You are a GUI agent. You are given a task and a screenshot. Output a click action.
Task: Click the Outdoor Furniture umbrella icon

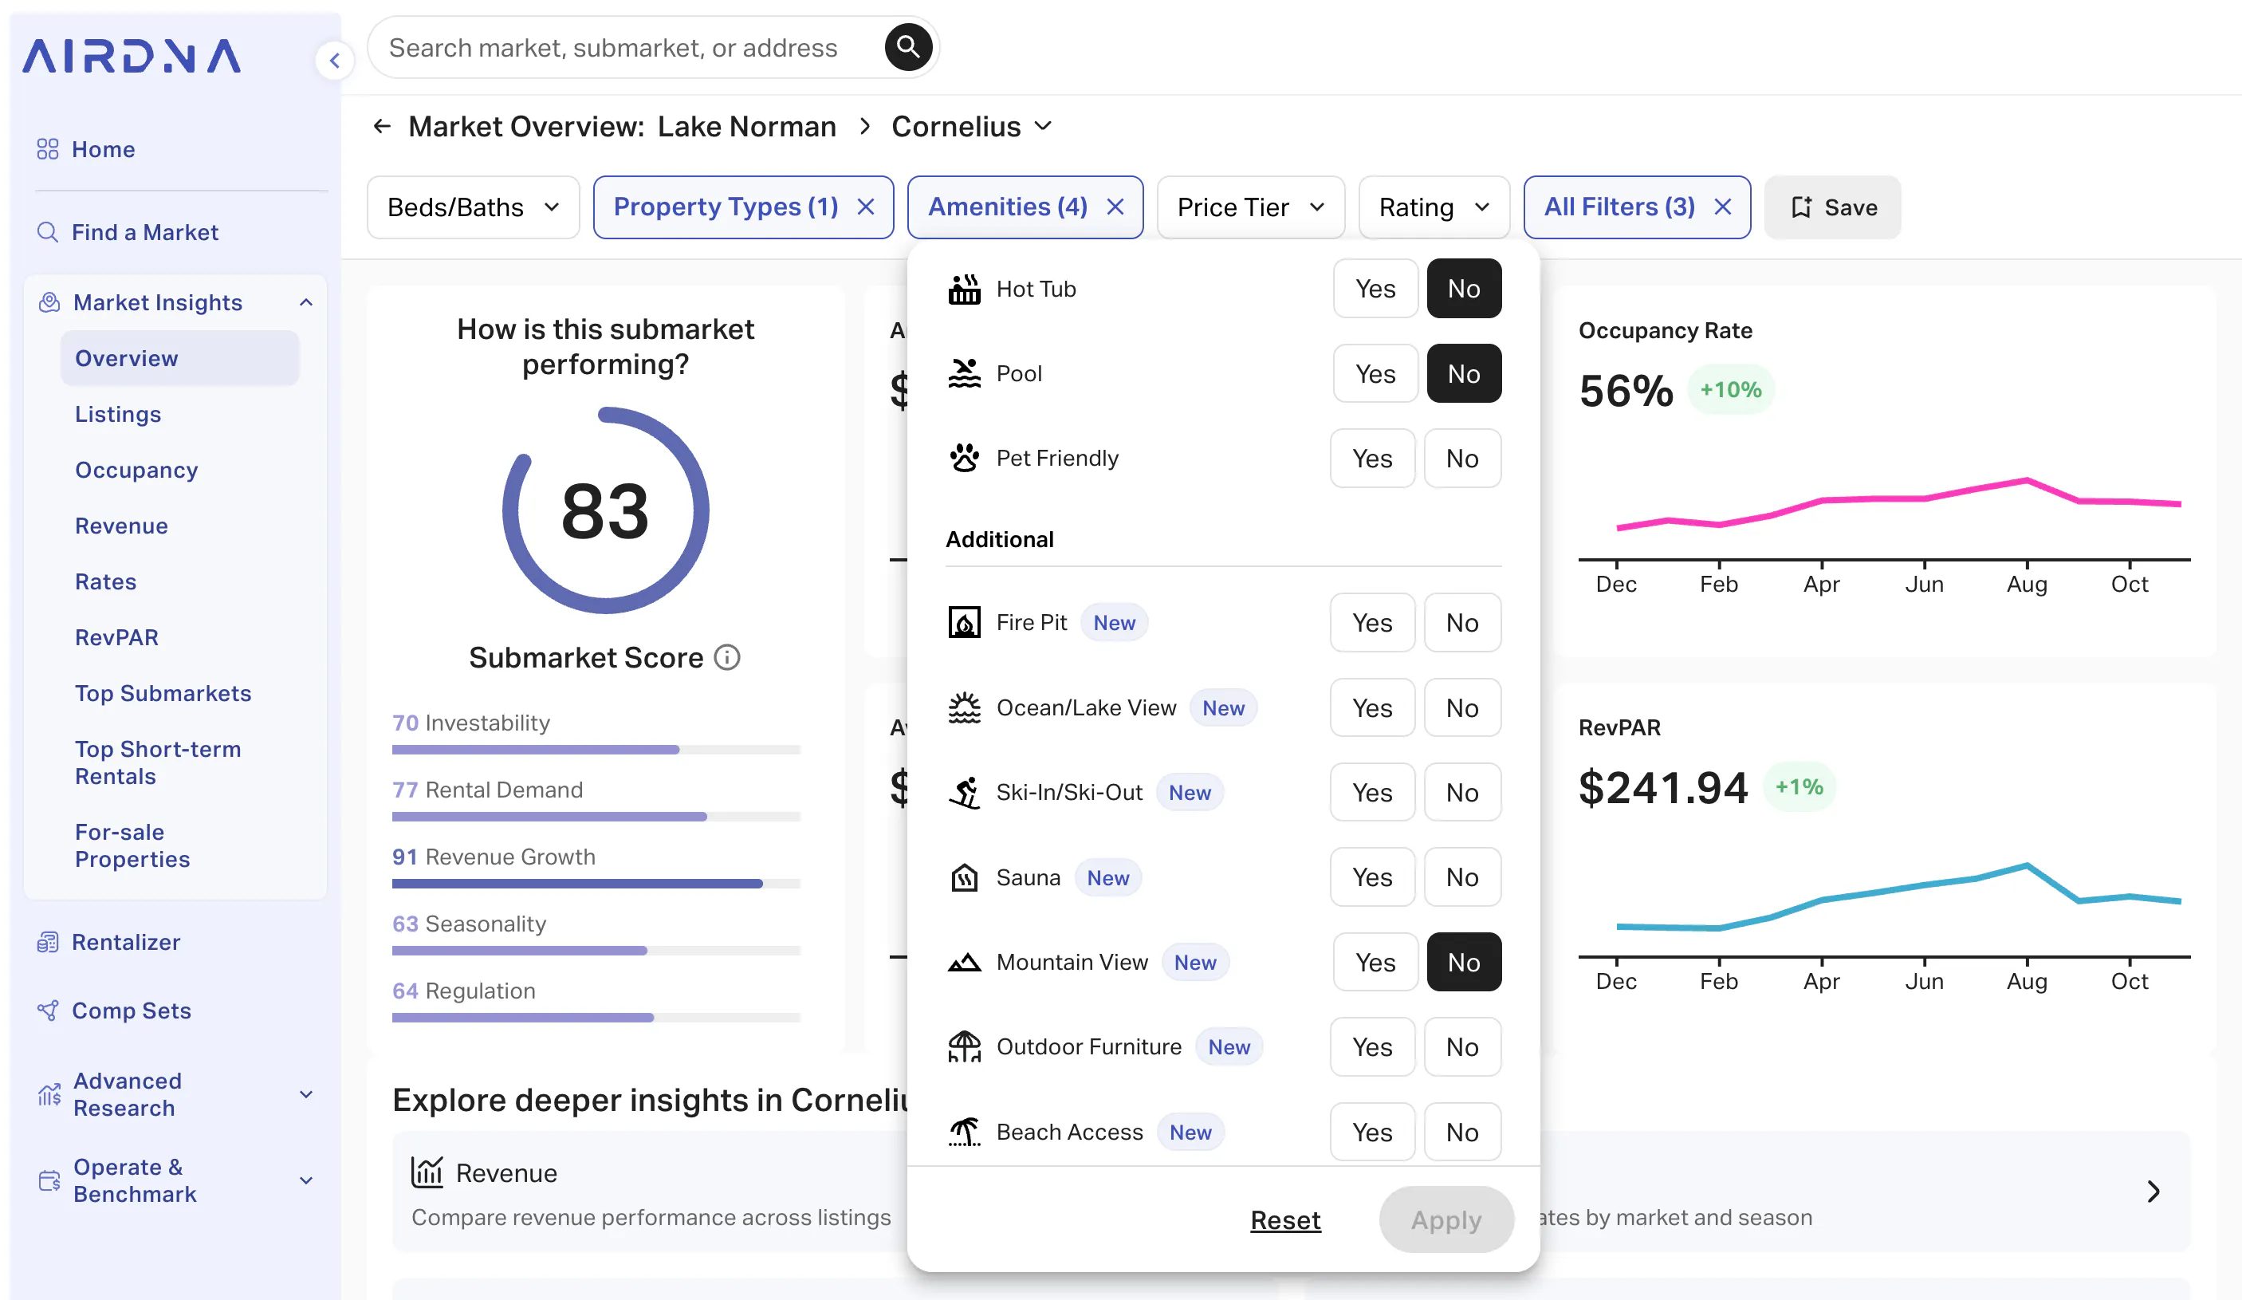(965, 1047)
